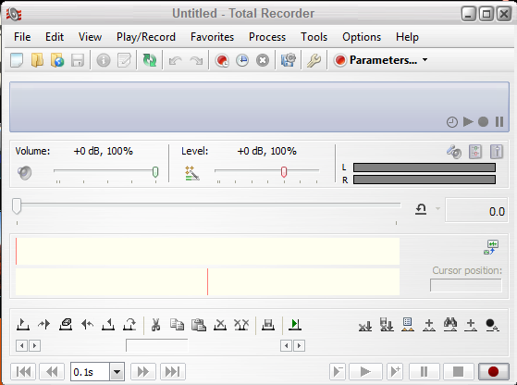Click the eraser clear selection icon
517x385 pixels.
click(x=66, y=325)
